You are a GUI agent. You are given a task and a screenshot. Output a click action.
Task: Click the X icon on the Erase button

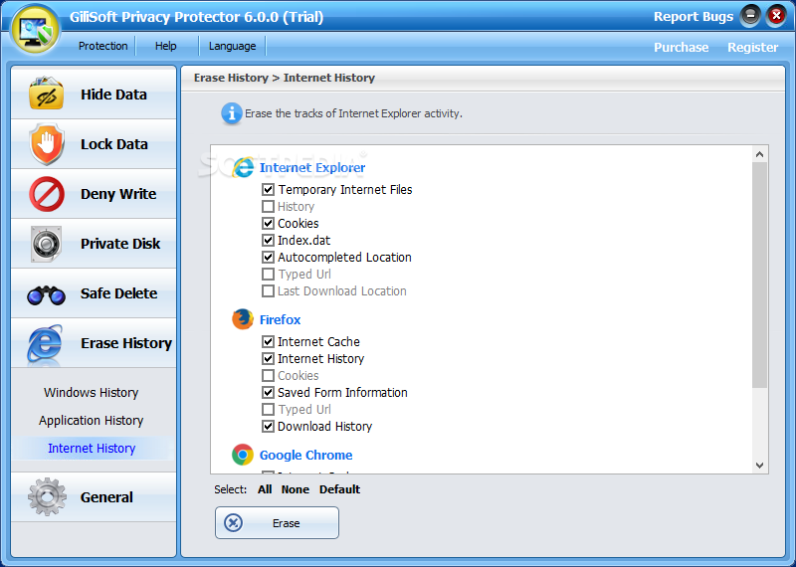tap(233, 523)
